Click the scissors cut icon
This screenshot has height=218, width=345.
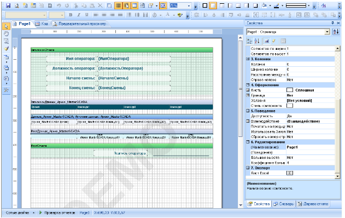pyautogui.click(x=76, y=5)
